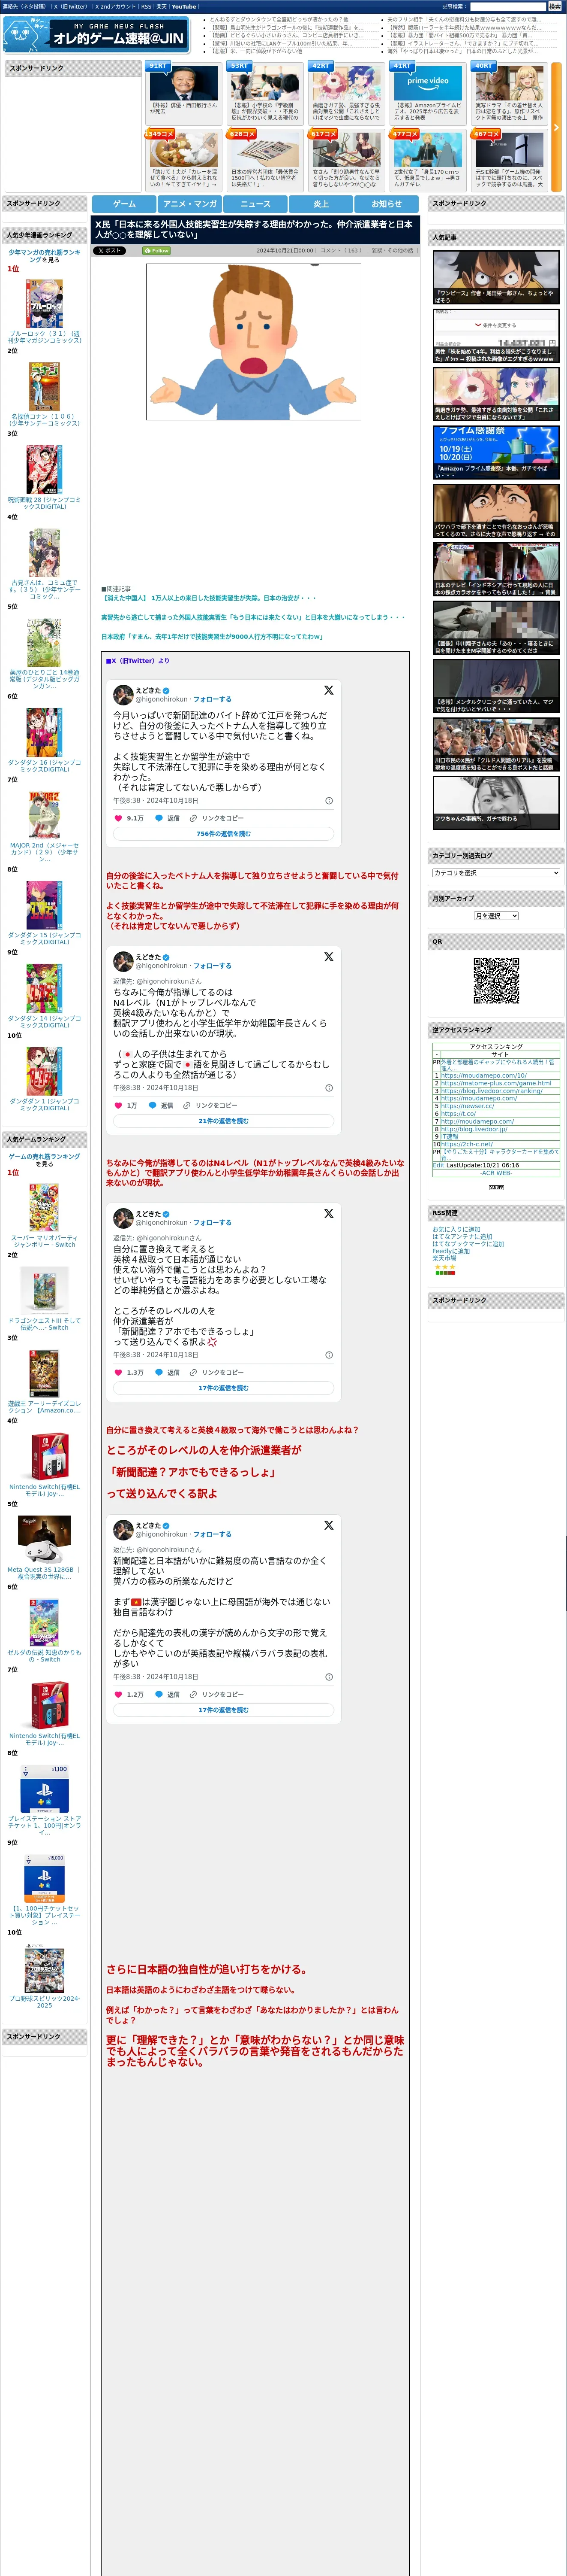Image resolution: width=567 pixels, height=2576 pixels.
Task: Click the ACRWEB small badge
Action: pyautogui.click(x=496, y=1187)
